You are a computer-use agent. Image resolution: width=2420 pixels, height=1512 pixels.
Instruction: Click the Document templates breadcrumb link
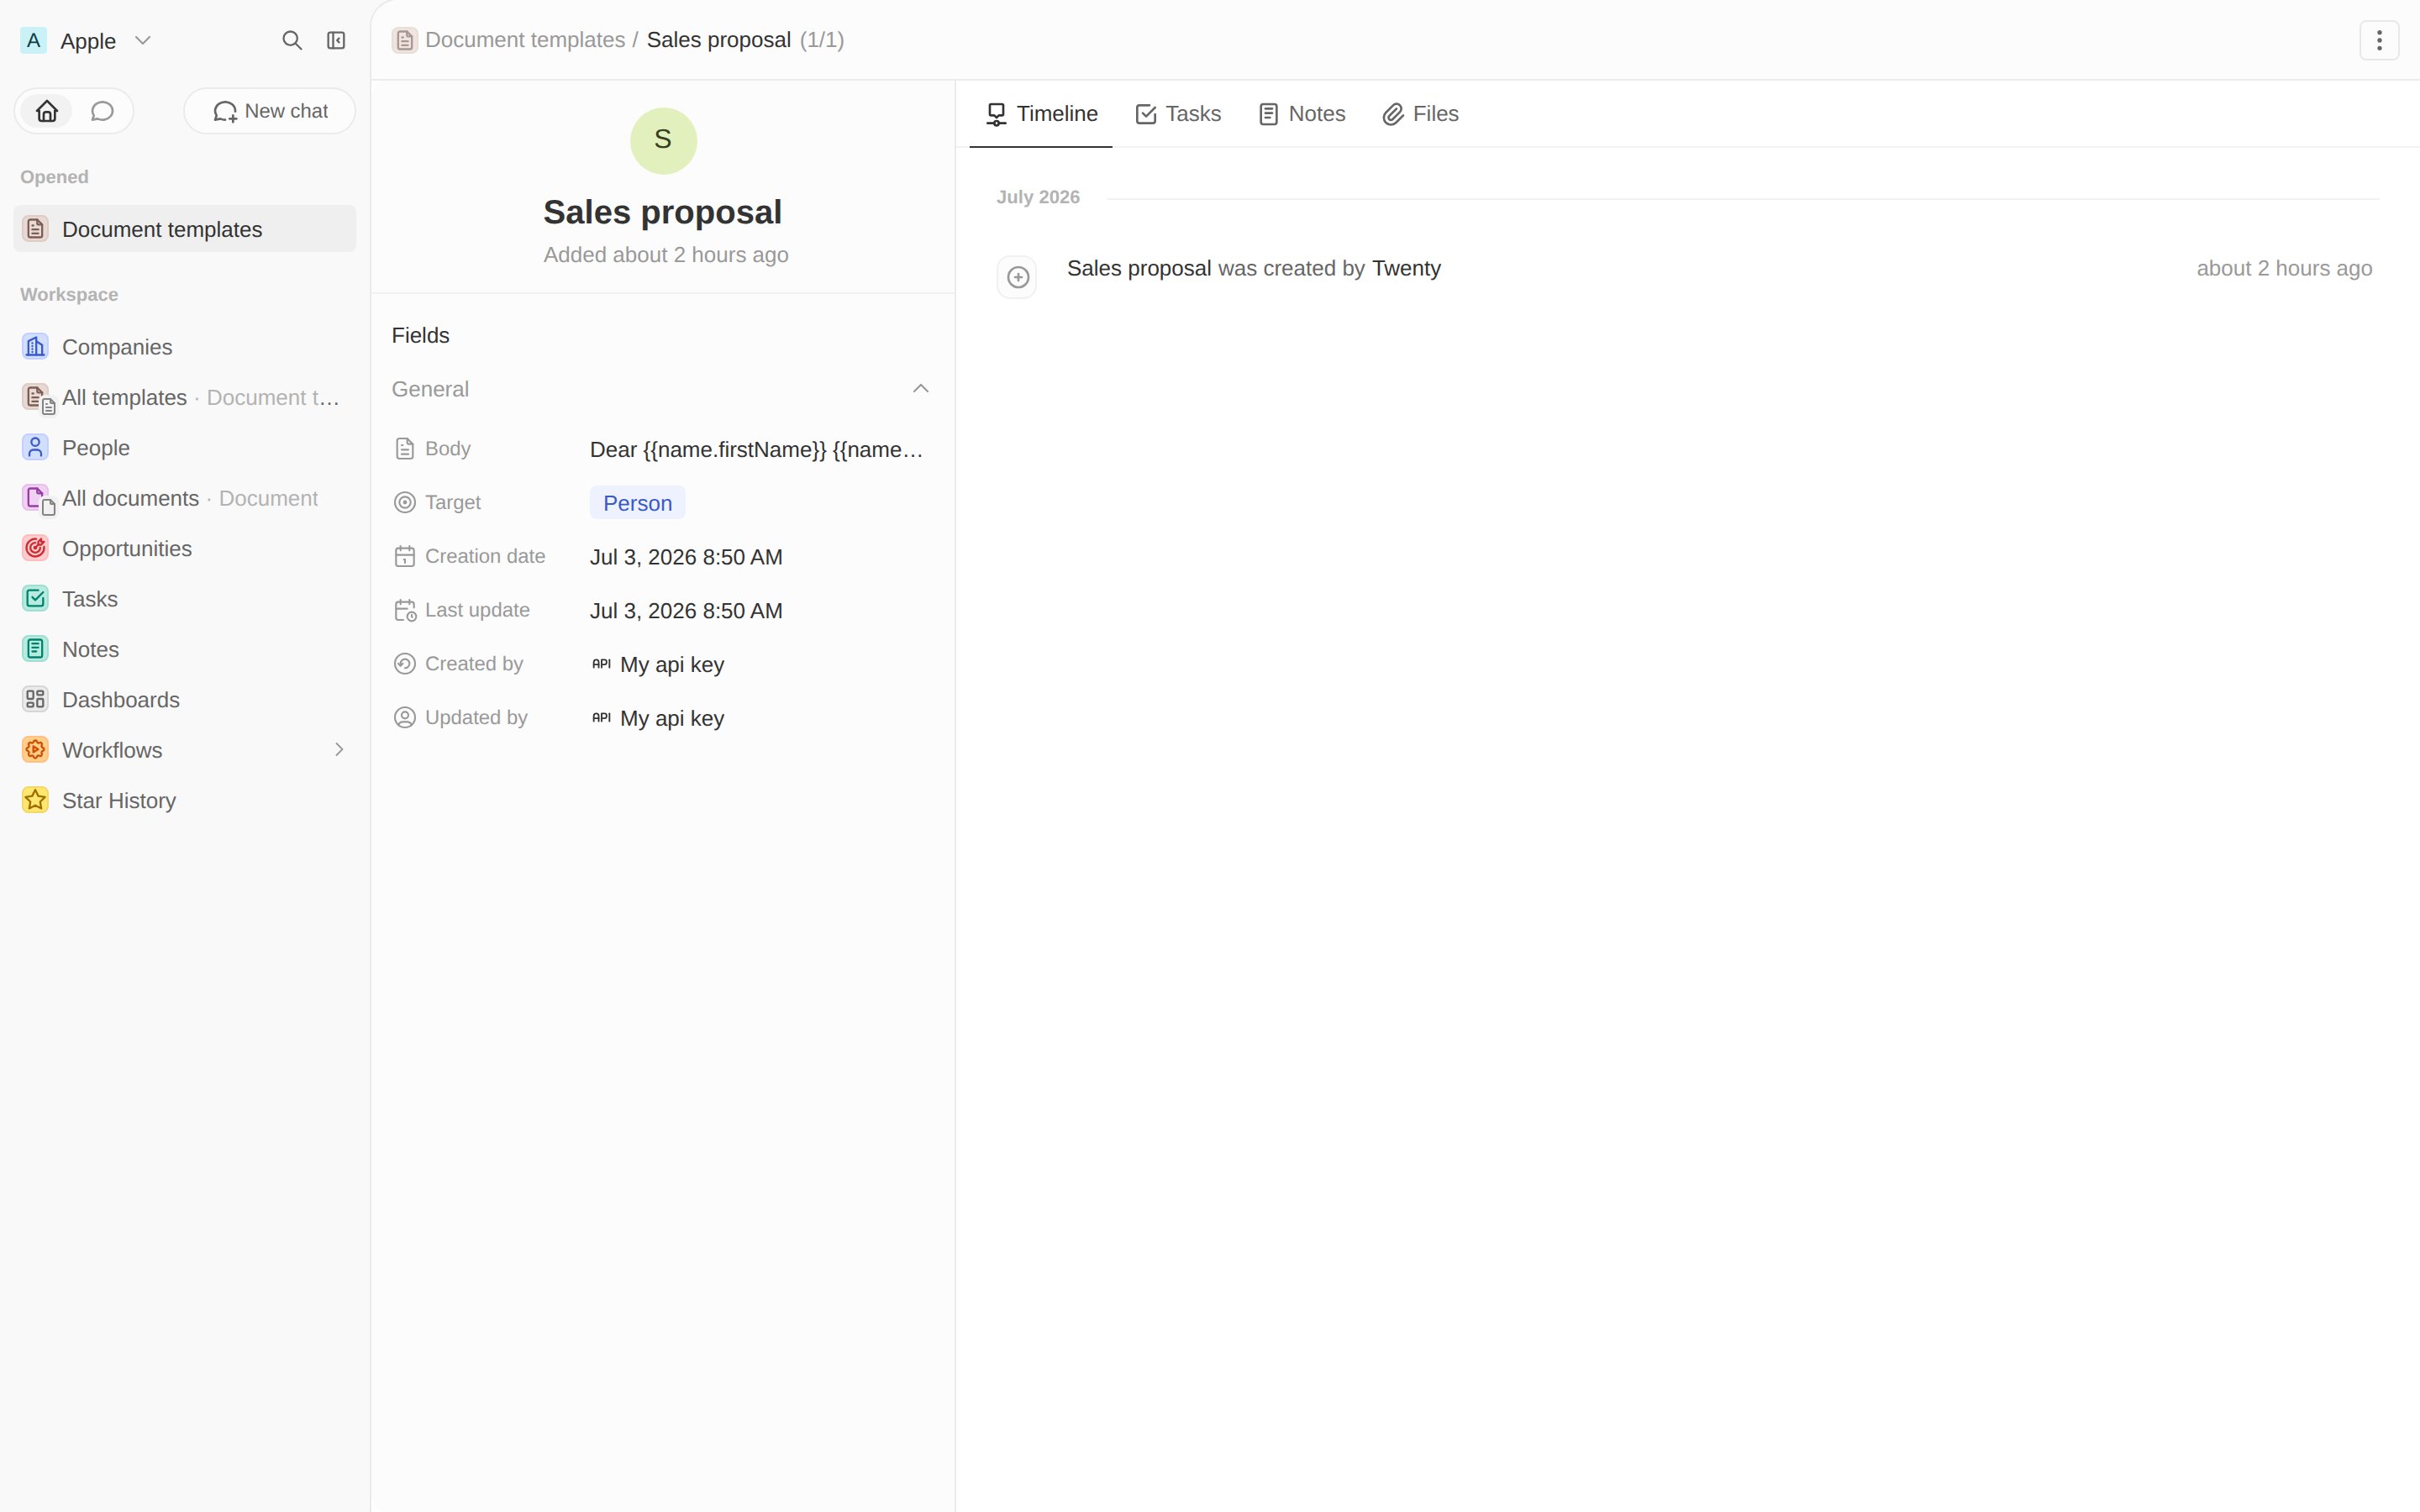(525, 40)
